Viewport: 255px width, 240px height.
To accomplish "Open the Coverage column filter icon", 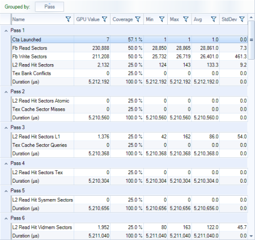I will pyautogui.click(x=138, y=19).
